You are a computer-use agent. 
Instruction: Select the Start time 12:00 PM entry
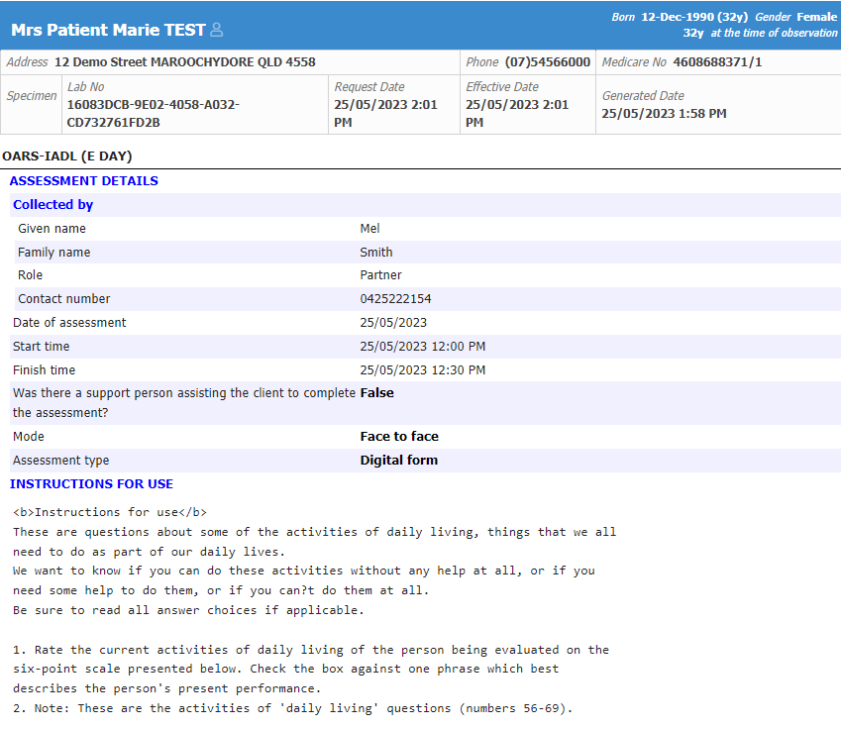(425, 346)
